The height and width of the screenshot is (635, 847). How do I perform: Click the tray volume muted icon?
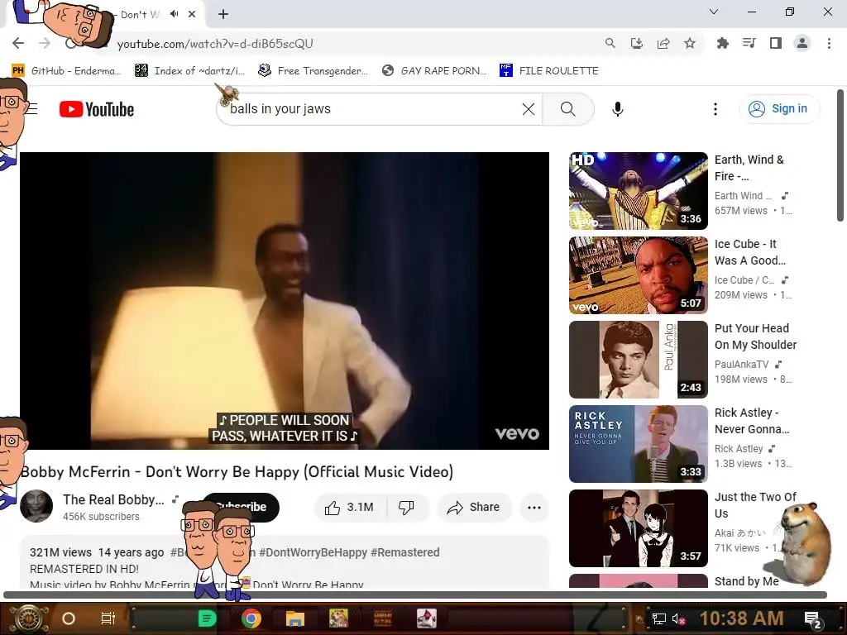point(678,618)
